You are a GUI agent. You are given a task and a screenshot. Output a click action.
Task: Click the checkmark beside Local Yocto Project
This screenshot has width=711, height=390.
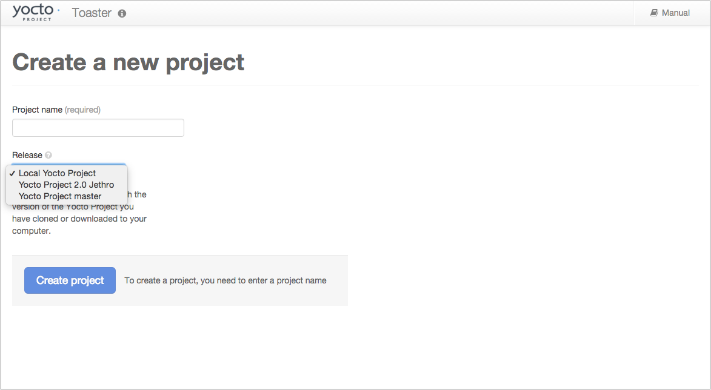(x=12, y=173)
